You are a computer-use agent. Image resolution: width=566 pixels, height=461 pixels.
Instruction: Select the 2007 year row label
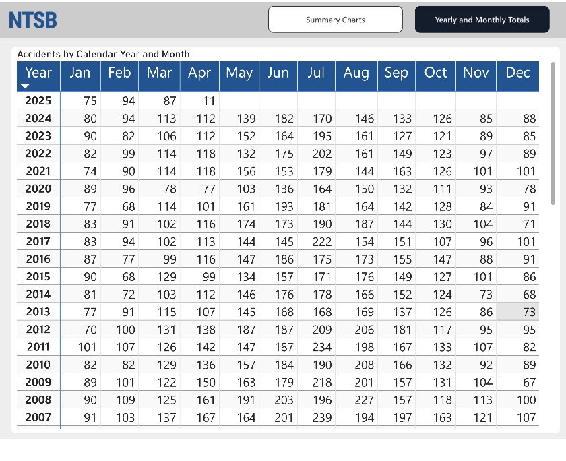(38, 417)
